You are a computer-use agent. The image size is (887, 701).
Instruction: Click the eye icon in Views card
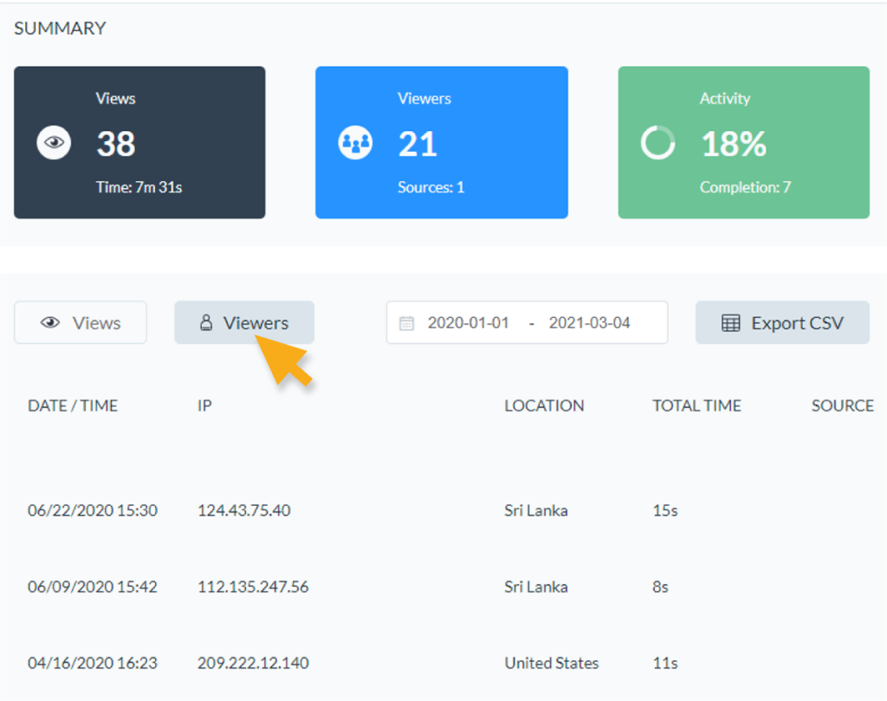[x=54, y=143]
